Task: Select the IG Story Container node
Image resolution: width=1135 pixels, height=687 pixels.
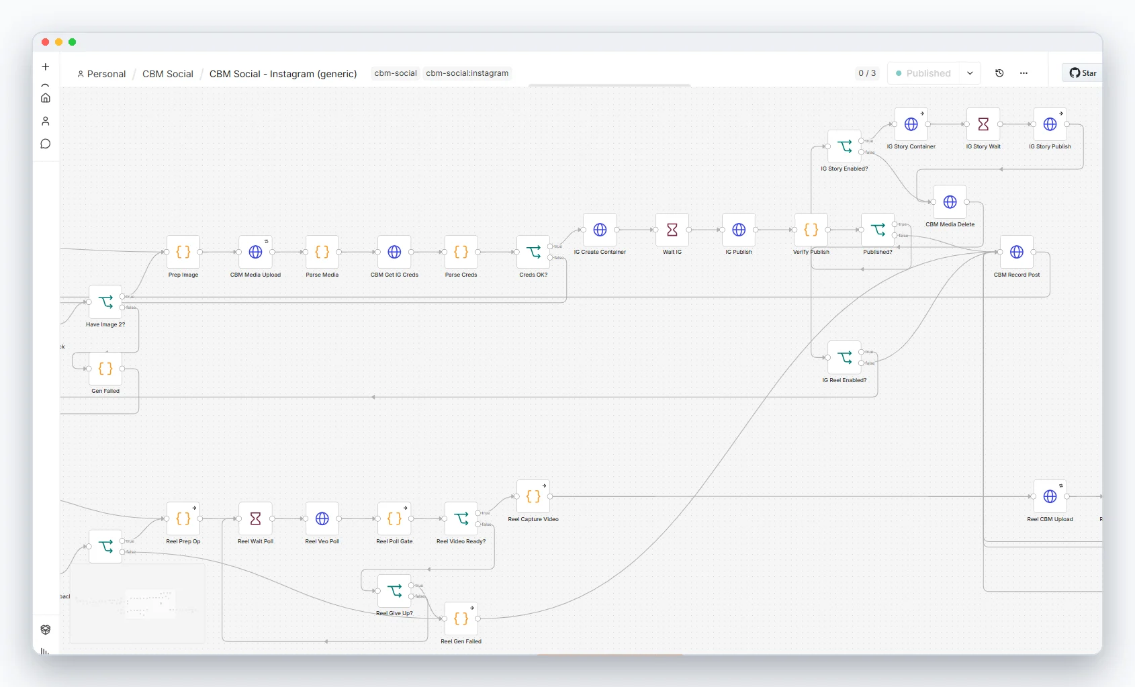Action: (x=911, y=124)
